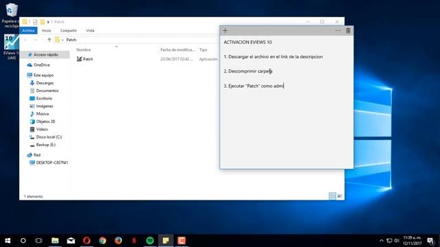Open the Mail app on taskbar
440x247 pixels.
pos(71,241)
